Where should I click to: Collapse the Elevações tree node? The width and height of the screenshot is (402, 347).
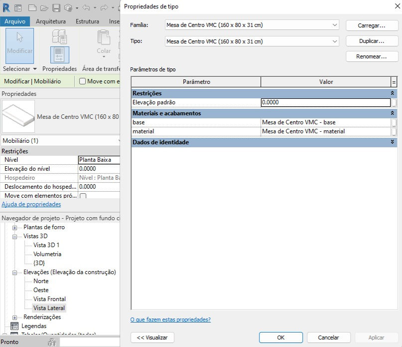(15, 273)
